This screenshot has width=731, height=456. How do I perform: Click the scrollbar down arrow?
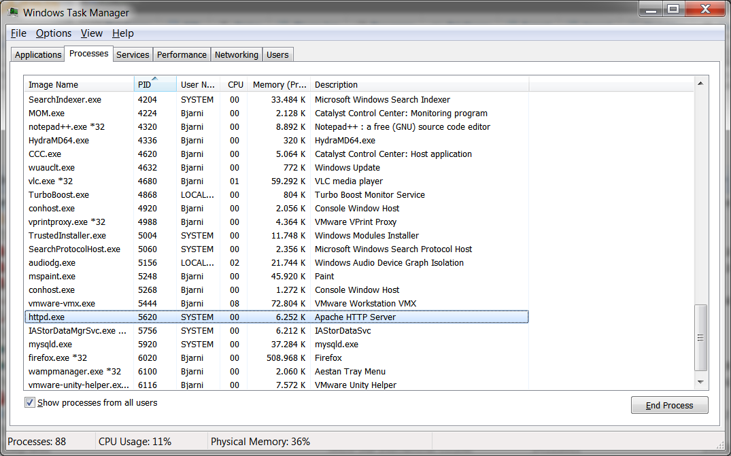coord(700,384)
